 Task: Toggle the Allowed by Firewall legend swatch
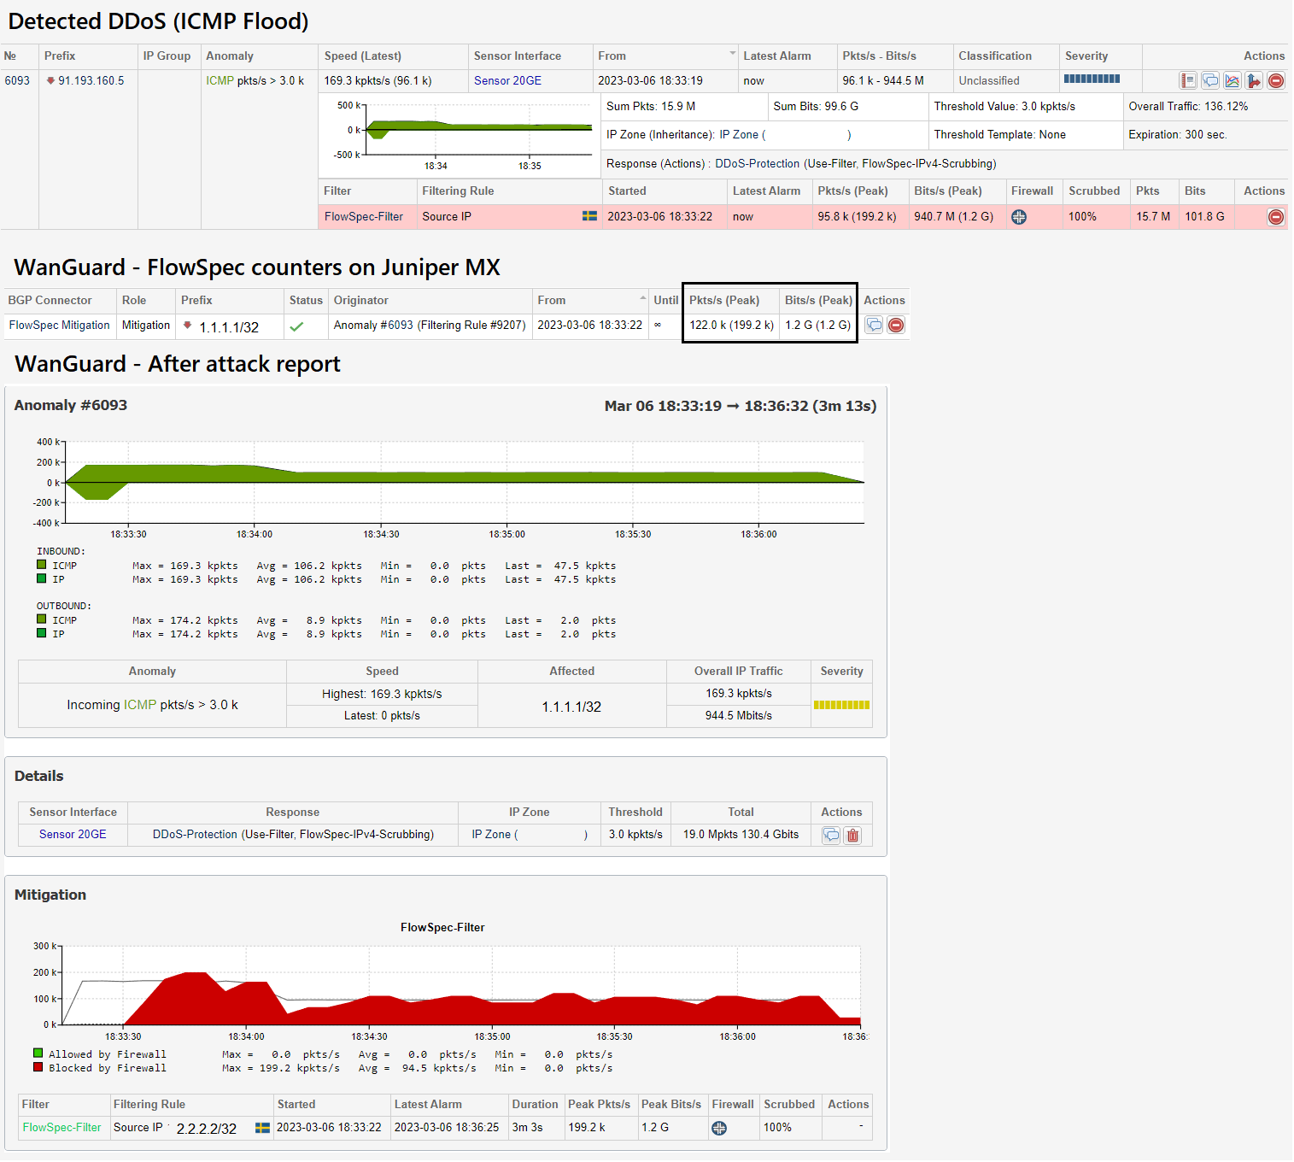pyautogui.click(x=38, y=1053)
